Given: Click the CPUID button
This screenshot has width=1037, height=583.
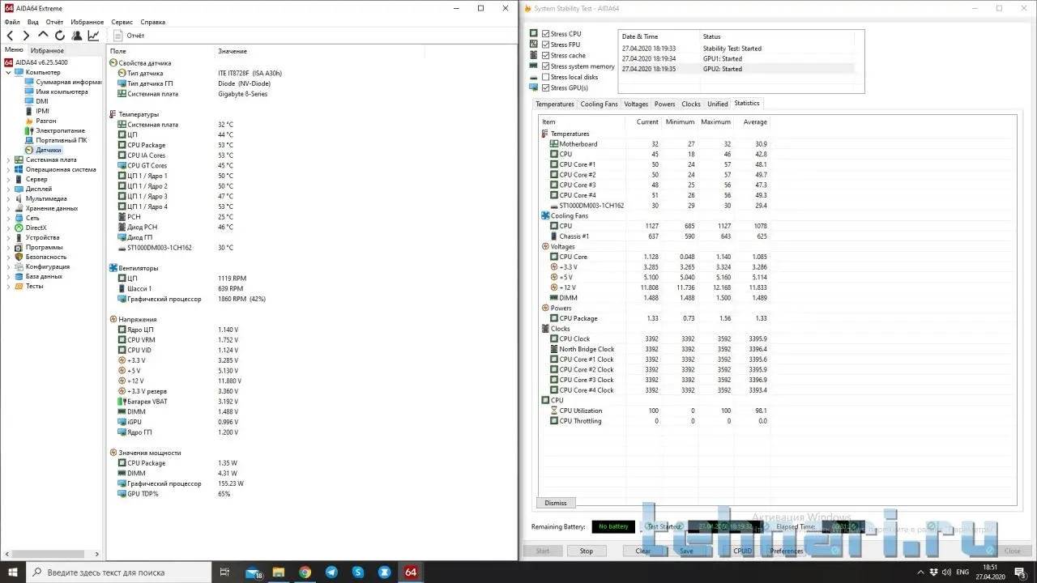Looking at the screenshot, I should (743, 551).
